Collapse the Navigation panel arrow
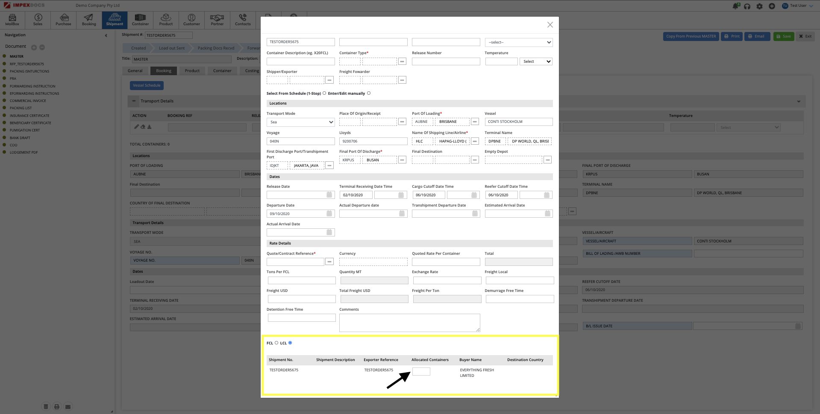 click(x=106, y=35)
